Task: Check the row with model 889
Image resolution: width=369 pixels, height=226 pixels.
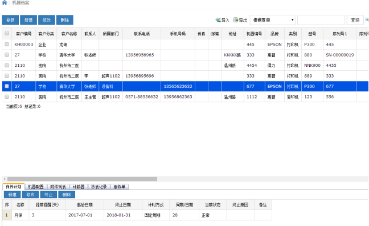Action: coord(7,76)
